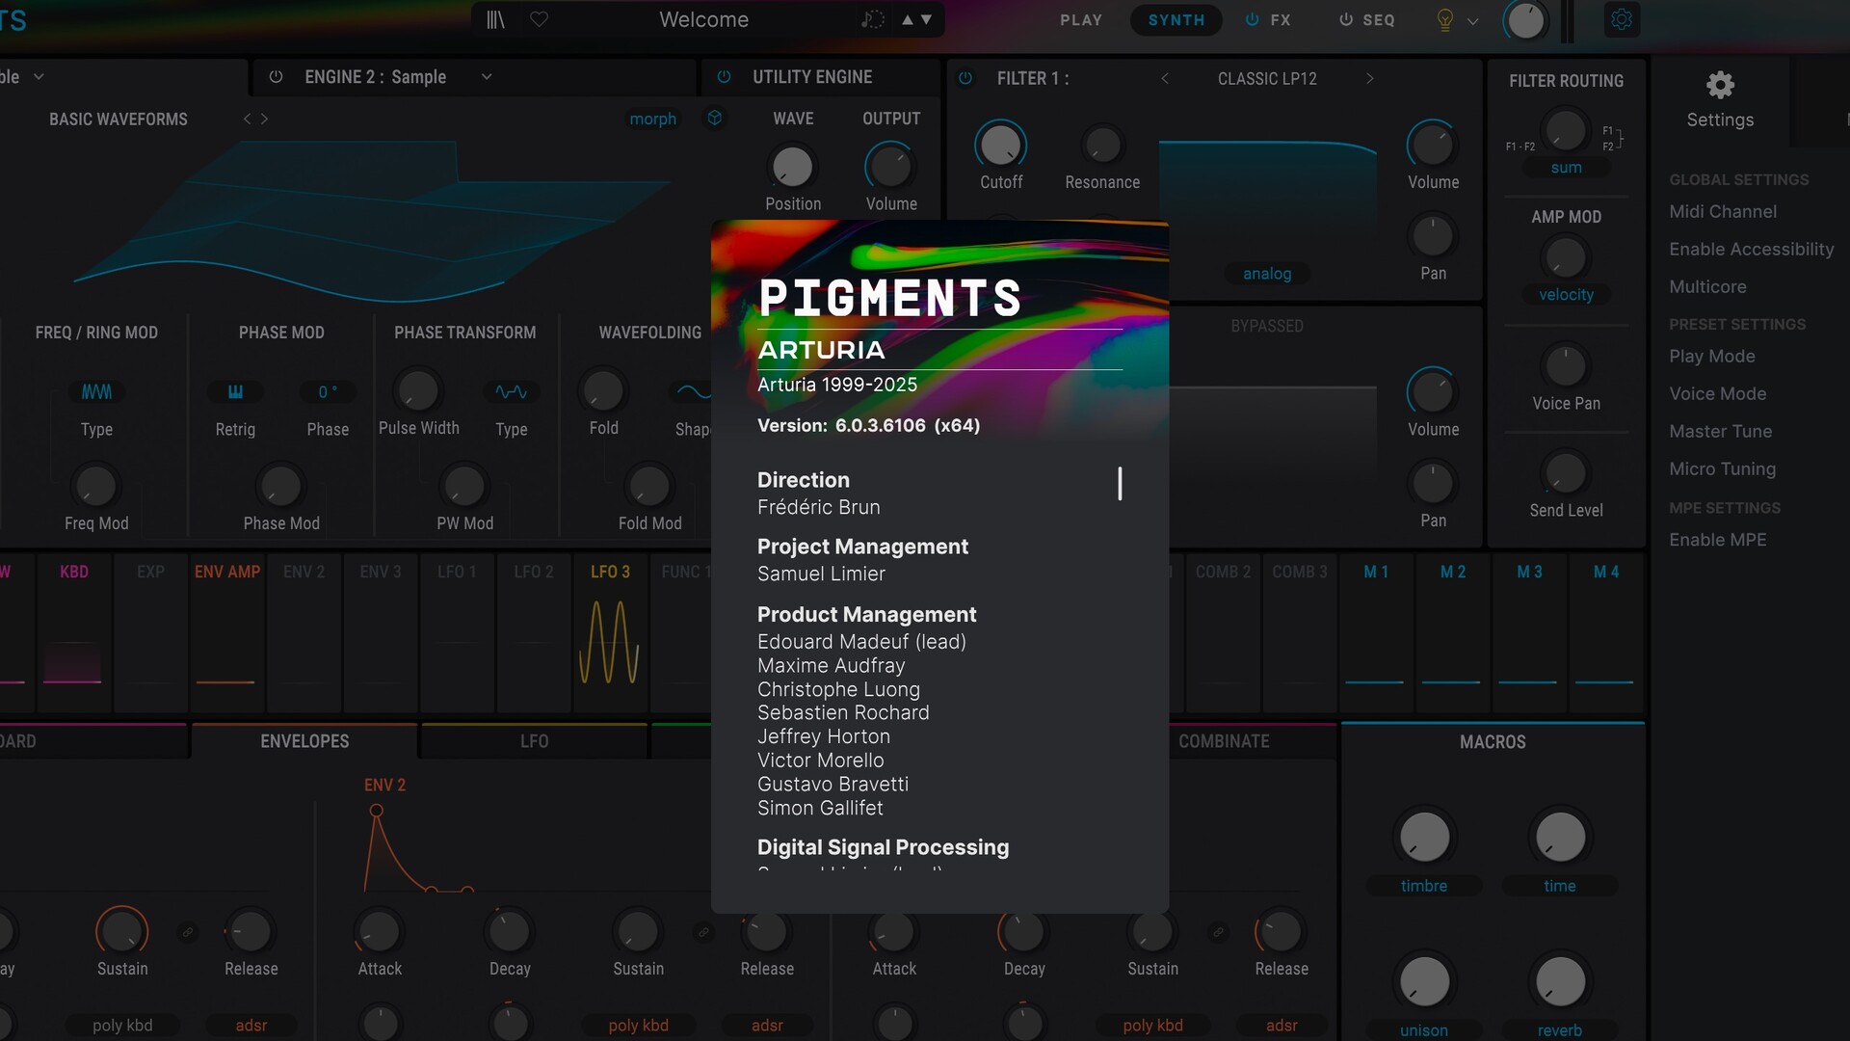Screen dimensions: 1850x1041
Task: Expand Engine 1 type dropdown chevron
Action: pos(39,76)
